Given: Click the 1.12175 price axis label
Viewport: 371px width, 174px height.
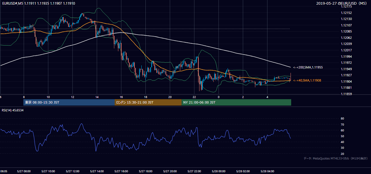Looking at the screenshot, I should pyautogui.click(x=346, y=6).
